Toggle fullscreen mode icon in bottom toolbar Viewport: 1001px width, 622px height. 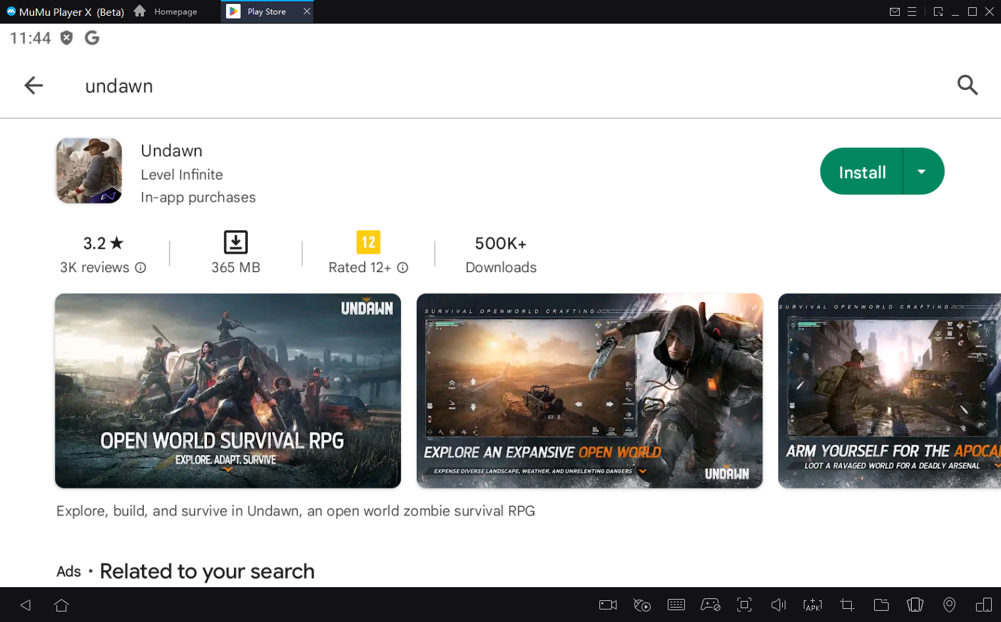click(744, 605)
